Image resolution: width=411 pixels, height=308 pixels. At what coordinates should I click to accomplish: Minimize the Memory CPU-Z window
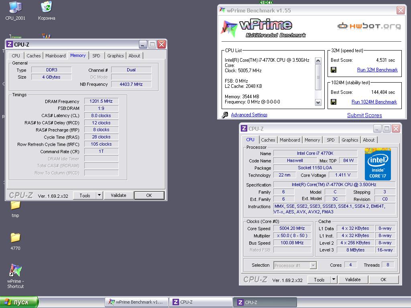142,44
